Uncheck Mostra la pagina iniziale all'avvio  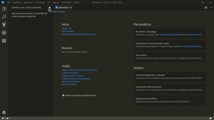(63, 95)
